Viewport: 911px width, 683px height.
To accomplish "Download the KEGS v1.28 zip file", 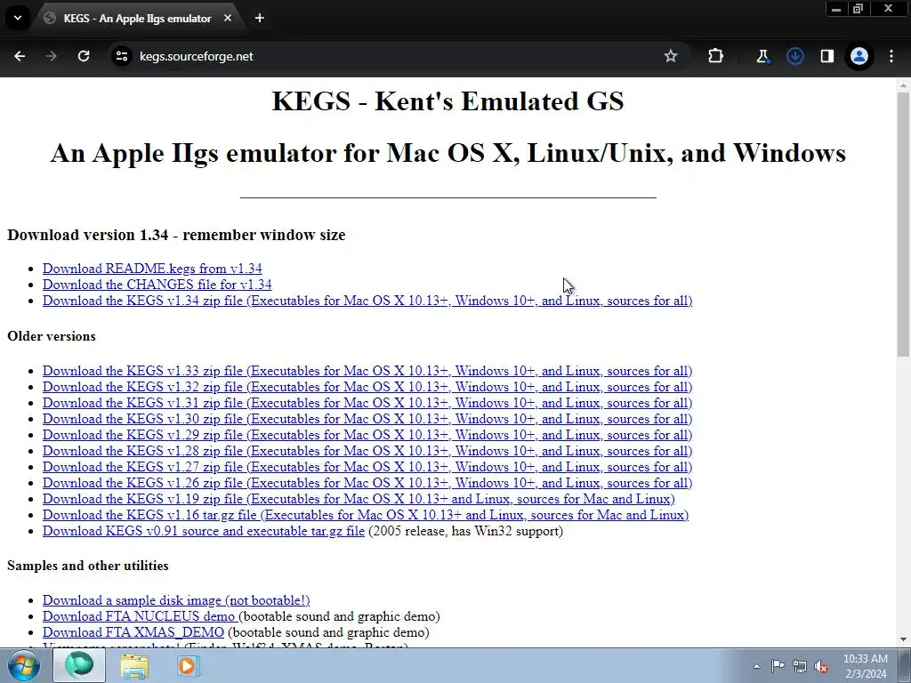I will point(367,451).
